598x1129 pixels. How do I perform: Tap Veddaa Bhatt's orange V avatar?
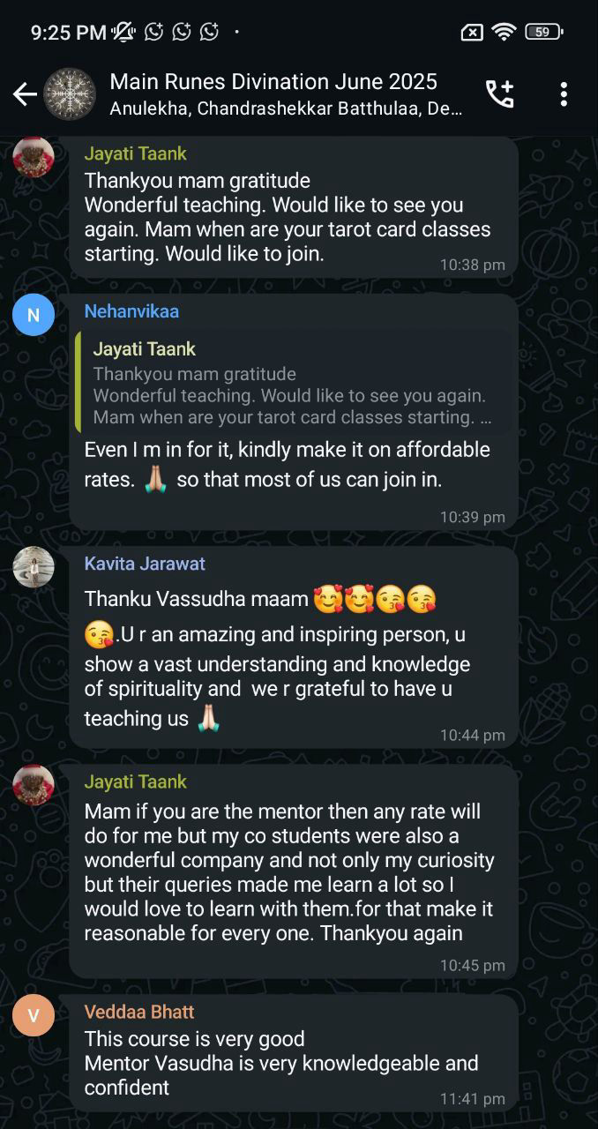tap(34, 1015)
